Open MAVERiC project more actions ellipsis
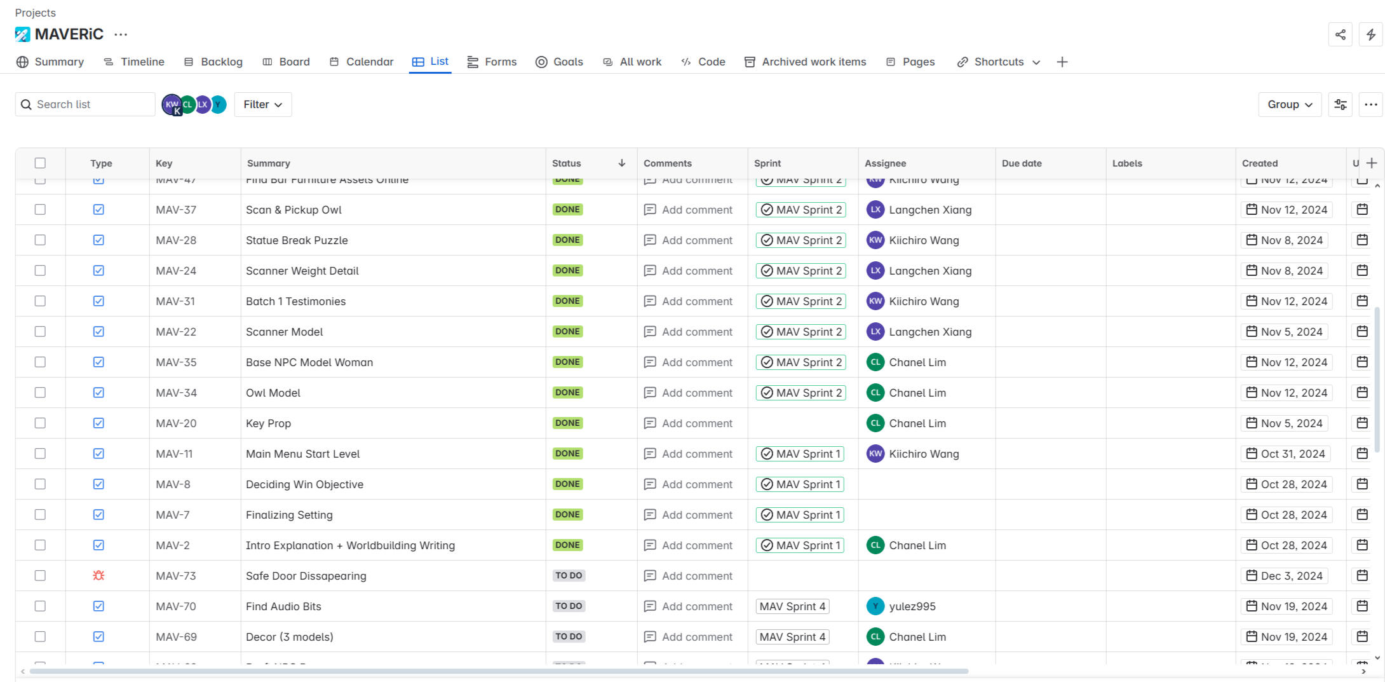 coord(121,34)
